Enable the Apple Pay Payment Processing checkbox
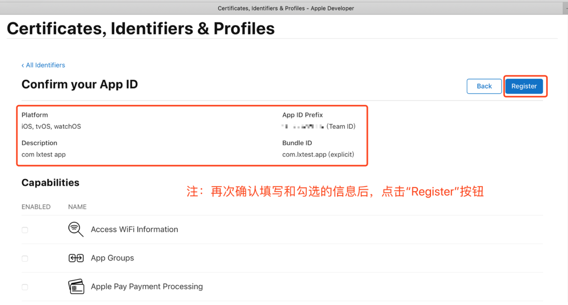568x305 pixels. (25, 287)
